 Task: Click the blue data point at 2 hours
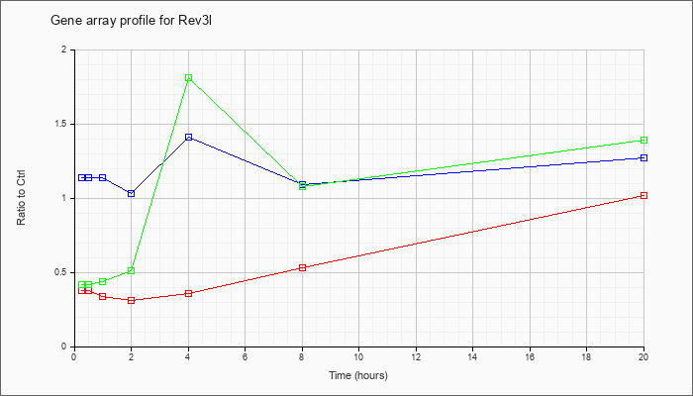pyautogui.click(x=132, y=194)
